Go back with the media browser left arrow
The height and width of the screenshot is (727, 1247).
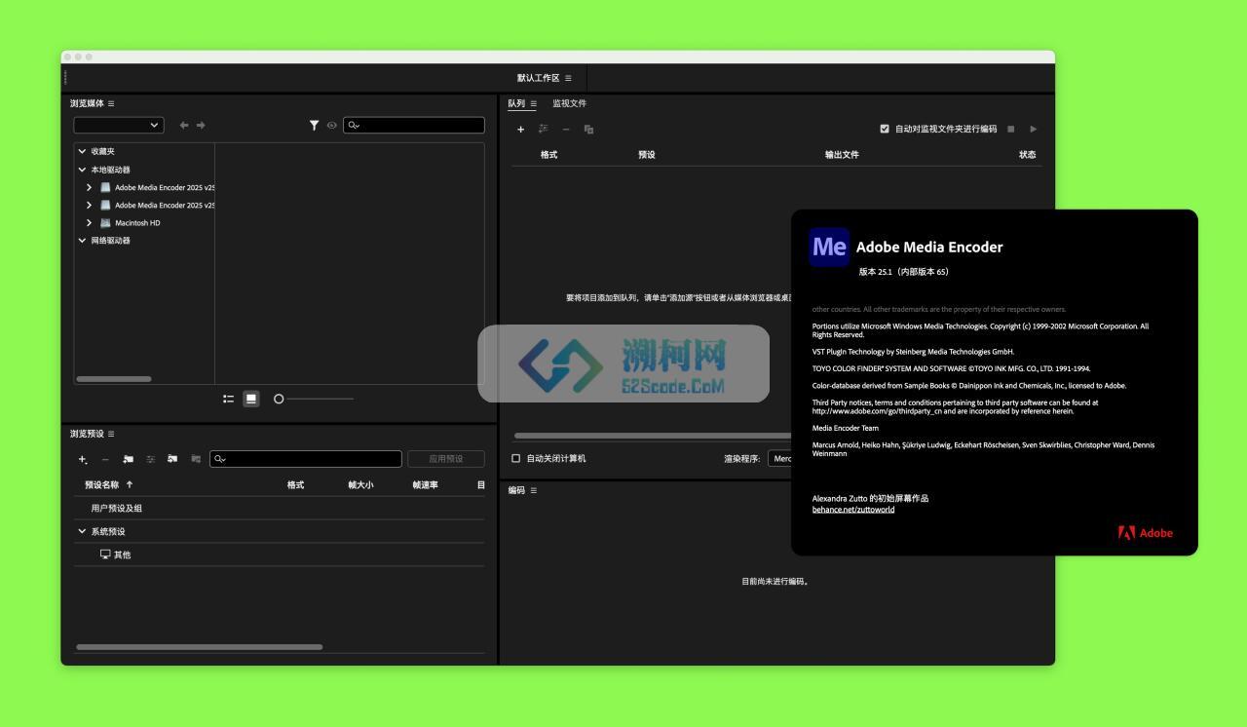click(183, 125)
